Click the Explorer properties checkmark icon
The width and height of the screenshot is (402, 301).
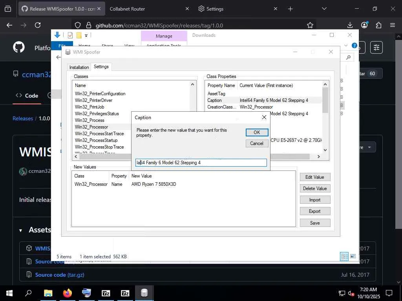click(x=70, y=35)
